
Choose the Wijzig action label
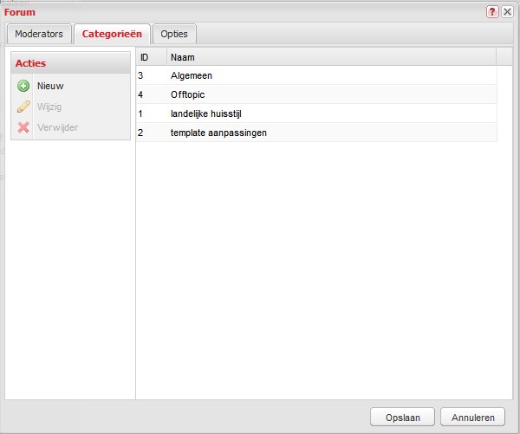click(x=49, y=107)
